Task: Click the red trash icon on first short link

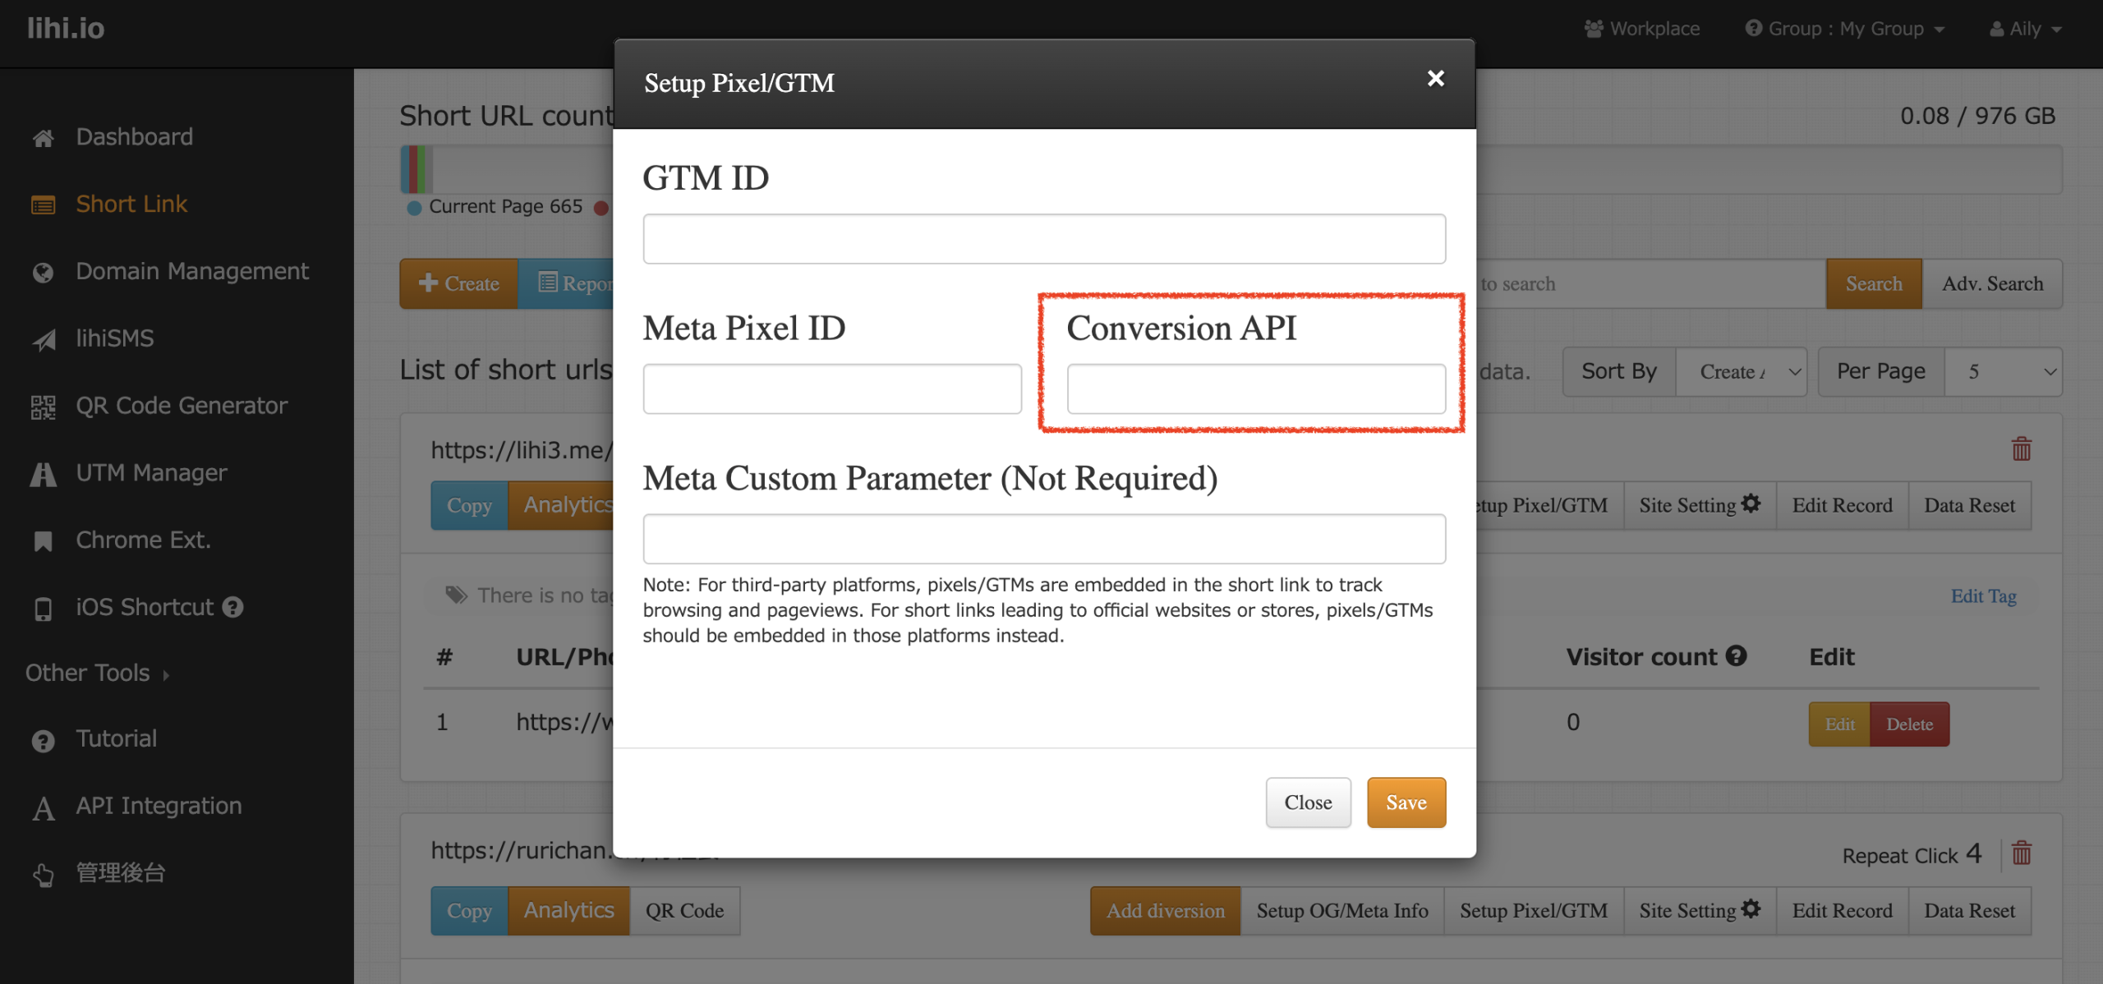Action: coord(2021,449)
